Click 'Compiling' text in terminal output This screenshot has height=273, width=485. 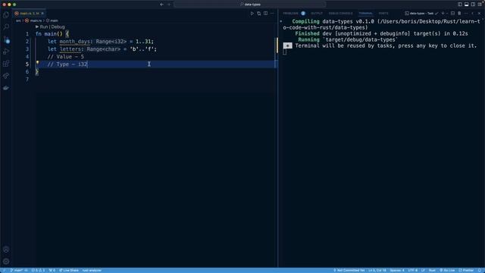tap(305, 21)
